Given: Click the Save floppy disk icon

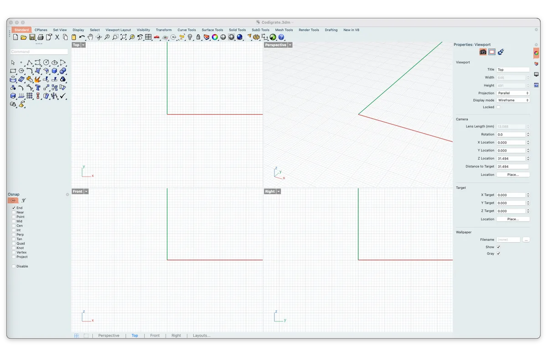Looking at the screenshot, I should (32, 37).
